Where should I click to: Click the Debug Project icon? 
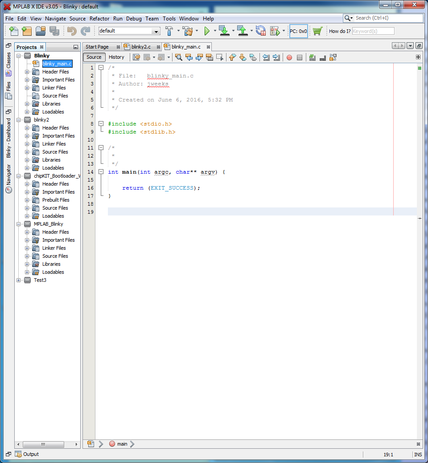(x=275, y=31)
